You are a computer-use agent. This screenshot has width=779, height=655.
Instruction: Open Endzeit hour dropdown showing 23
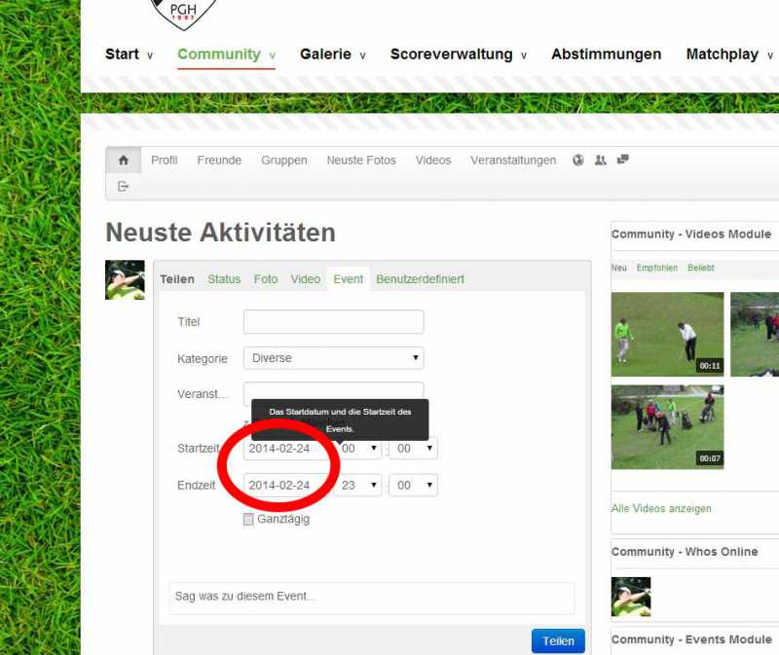tap(358, 485)
